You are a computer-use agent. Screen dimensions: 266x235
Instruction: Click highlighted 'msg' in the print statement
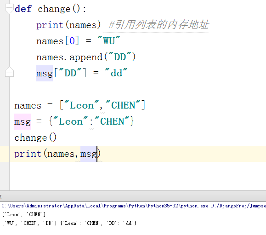[89, 154]
